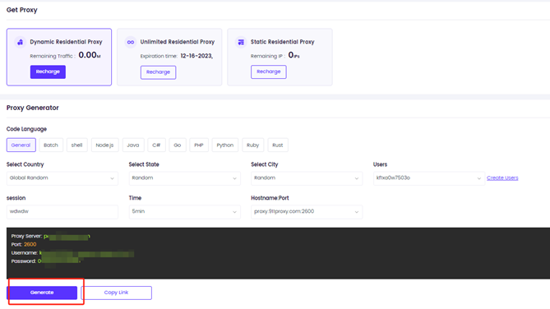Click the Dynamic Residential Proxy icon
The width and height of the screenshot is (550, 309).
pos(20,42)
